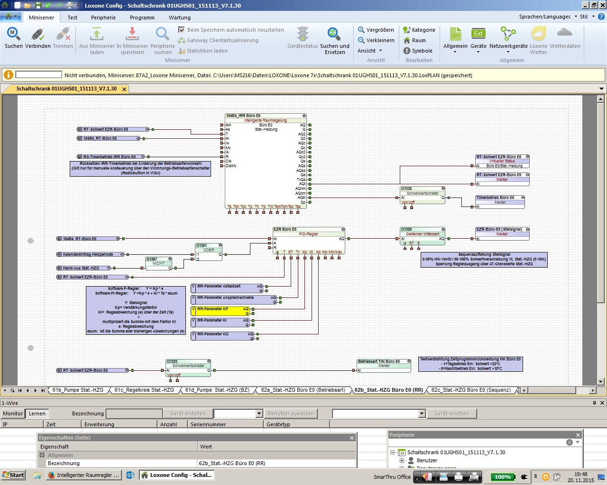Screen dimensions: 607x485
Task: Click the Monitor button
Action: 13,413
